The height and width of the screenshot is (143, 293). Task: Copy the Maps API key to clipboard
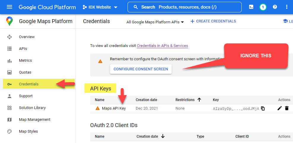pyautogui.click(x=263, y=108)
